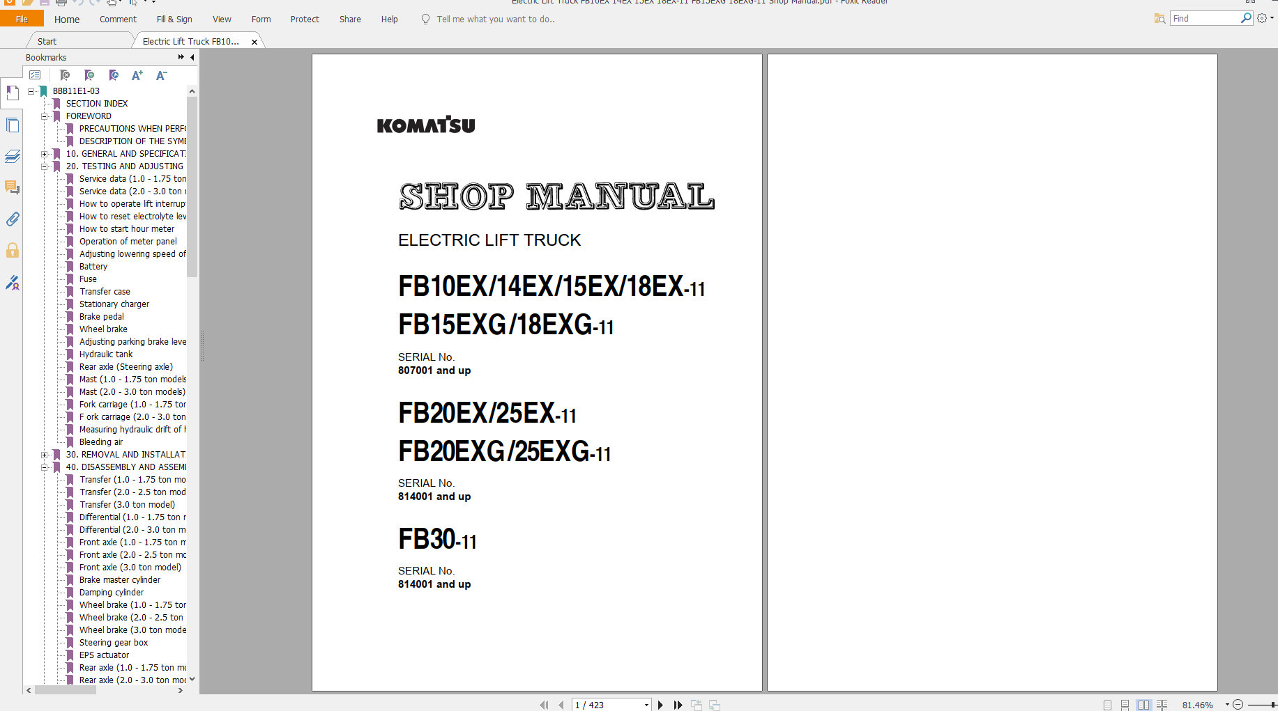
Task: Close the Electric Lift Truck document tab
Action: [254, 42]
